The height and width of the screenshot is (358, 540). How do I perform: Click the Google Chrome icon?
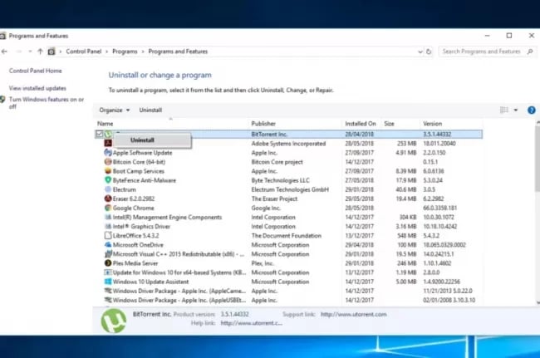(x=108, y=208)
